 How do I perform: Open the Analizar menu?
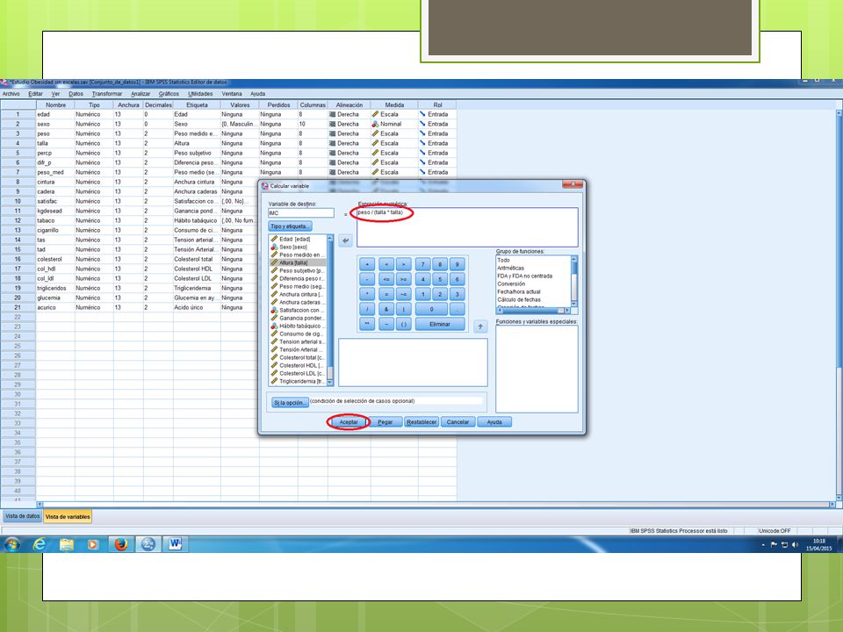coord(140,94)
